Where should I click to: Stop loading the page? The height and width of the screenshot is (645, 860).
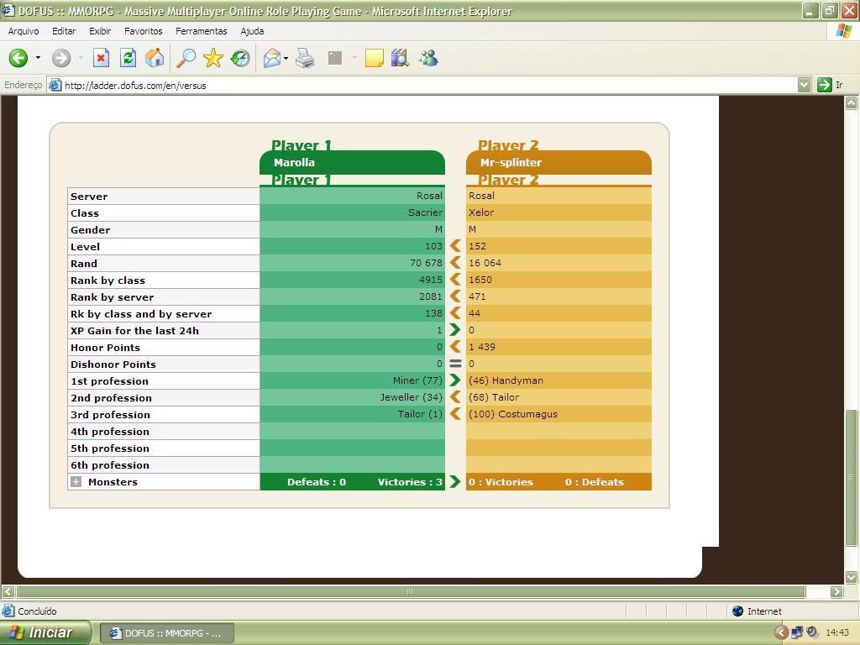tap(101, 58)
